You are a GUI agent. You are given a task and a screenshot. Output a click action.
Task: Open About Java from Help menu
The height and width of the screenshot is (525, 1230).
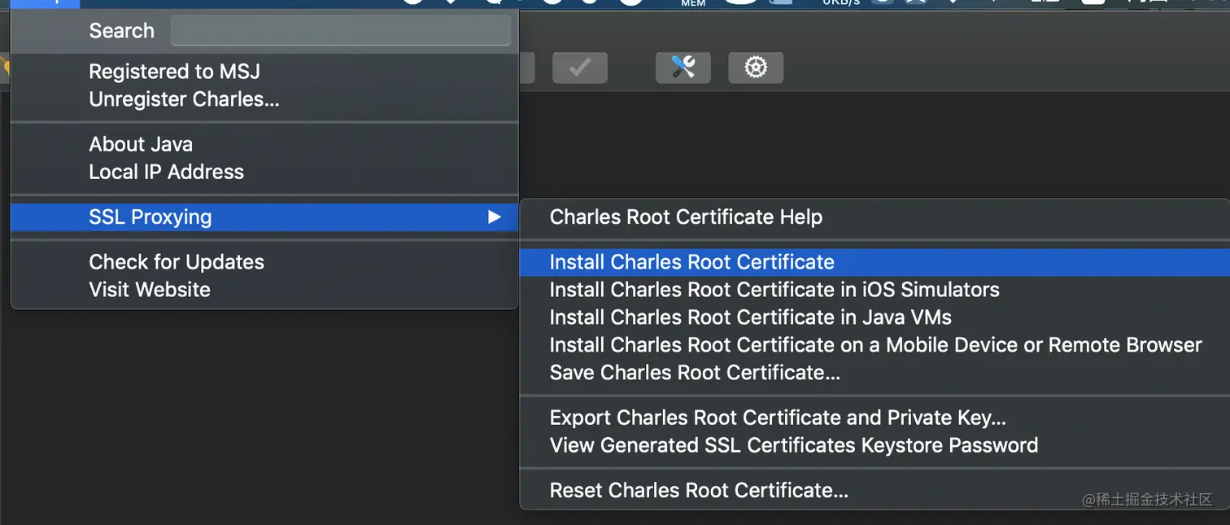[x=264, y=144]
